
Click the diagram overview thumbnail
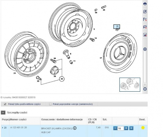[130, 85]
